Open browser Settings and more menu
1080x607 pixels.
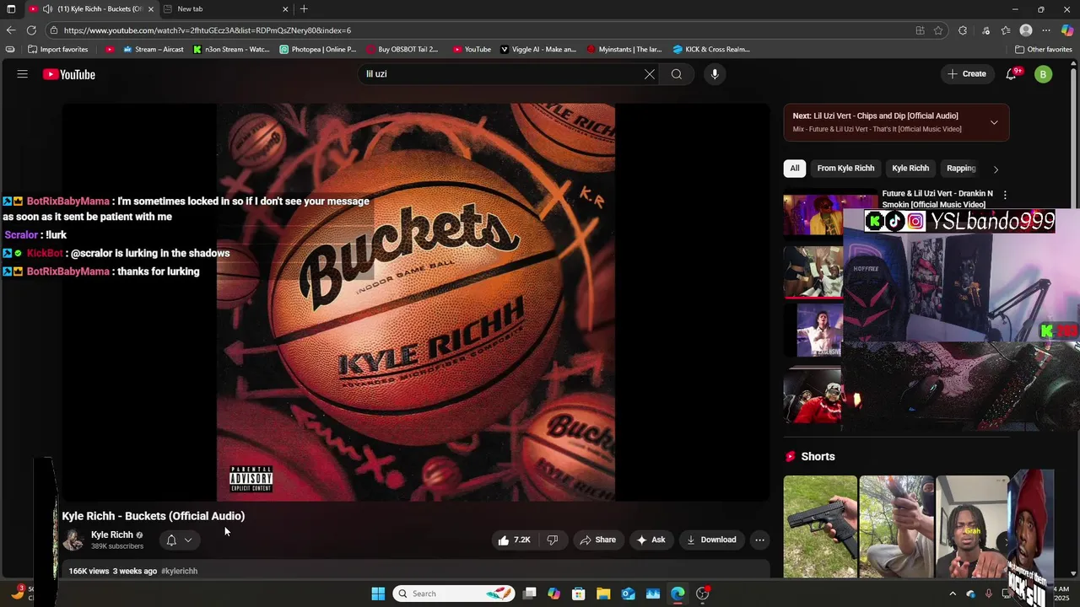coord(1046,30)
